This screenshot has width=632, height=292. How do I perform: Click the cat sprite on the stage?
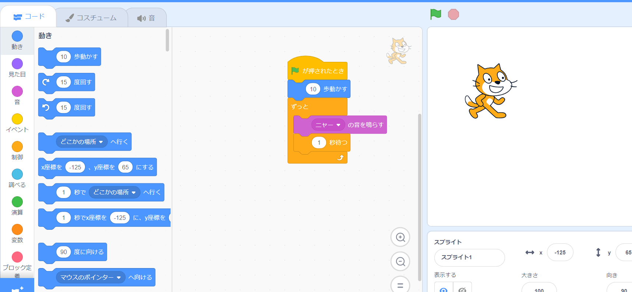click(x=491, y=91)
